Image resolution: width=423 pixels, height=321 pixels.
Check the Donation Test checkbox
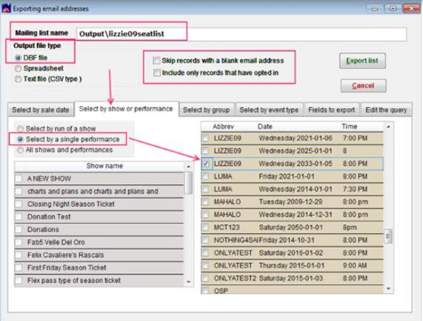point(19,217)
